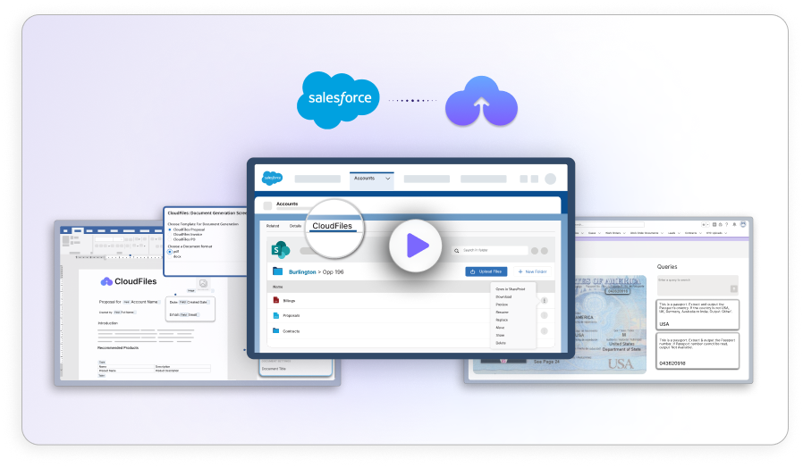Choose Move from the context menu
The height and width of the screenshot is (467, 803).
point(501,328)
